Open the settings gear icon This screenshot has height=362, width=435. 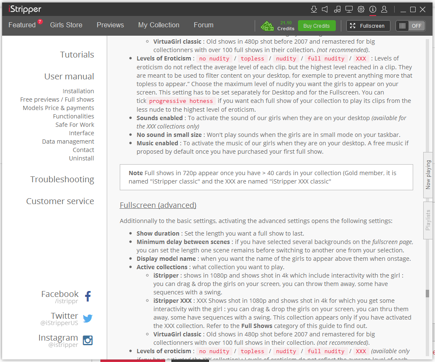click(x=361, y=9)
